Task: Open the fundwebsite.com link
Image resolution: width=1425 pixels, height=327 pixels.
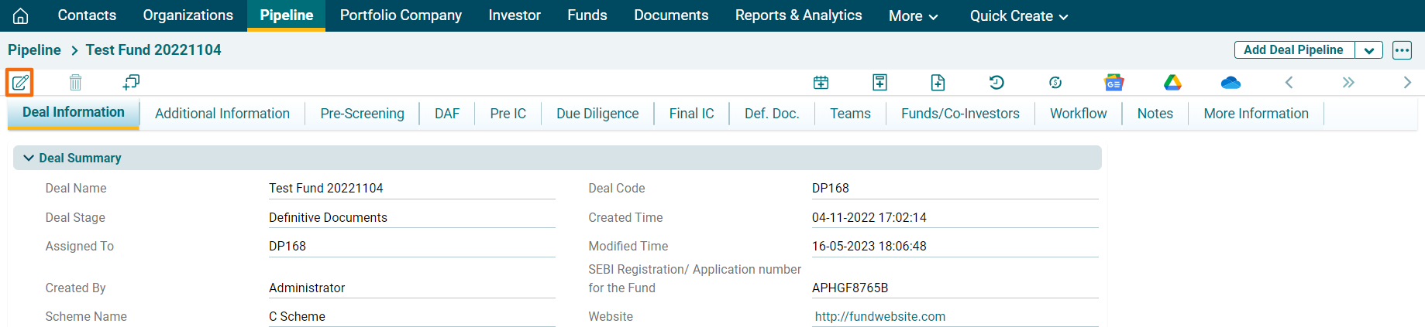Action: coord(879,316)
